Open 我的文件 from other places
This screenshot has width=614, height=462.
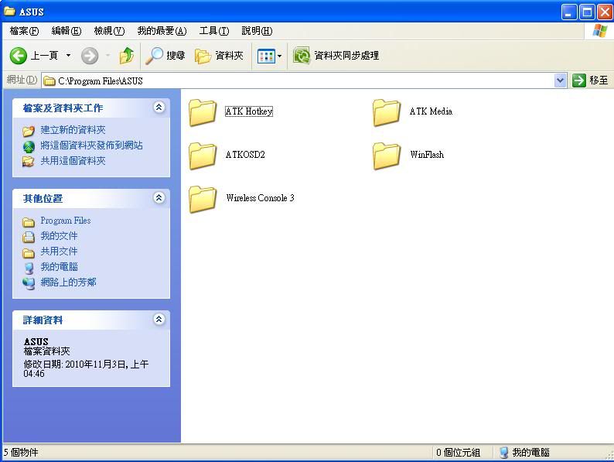(59, 236)
